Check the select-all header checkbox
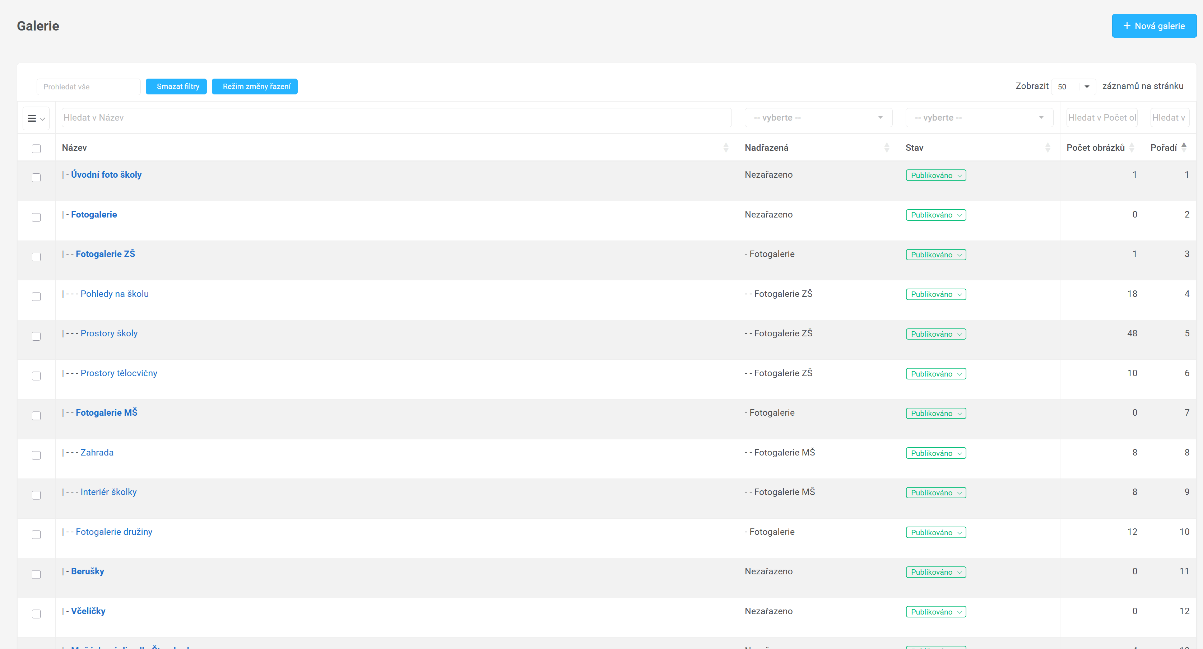This screenshot has height=649, width=1203. [x=36, y=149]
